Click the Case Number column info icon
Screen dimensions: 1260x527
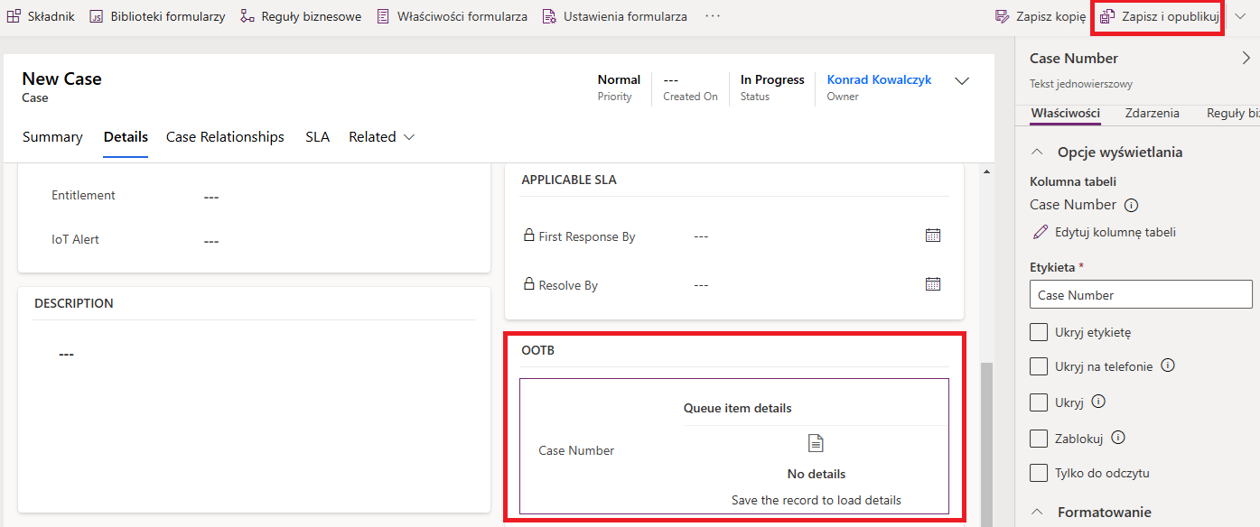(x=1132, y=205)
